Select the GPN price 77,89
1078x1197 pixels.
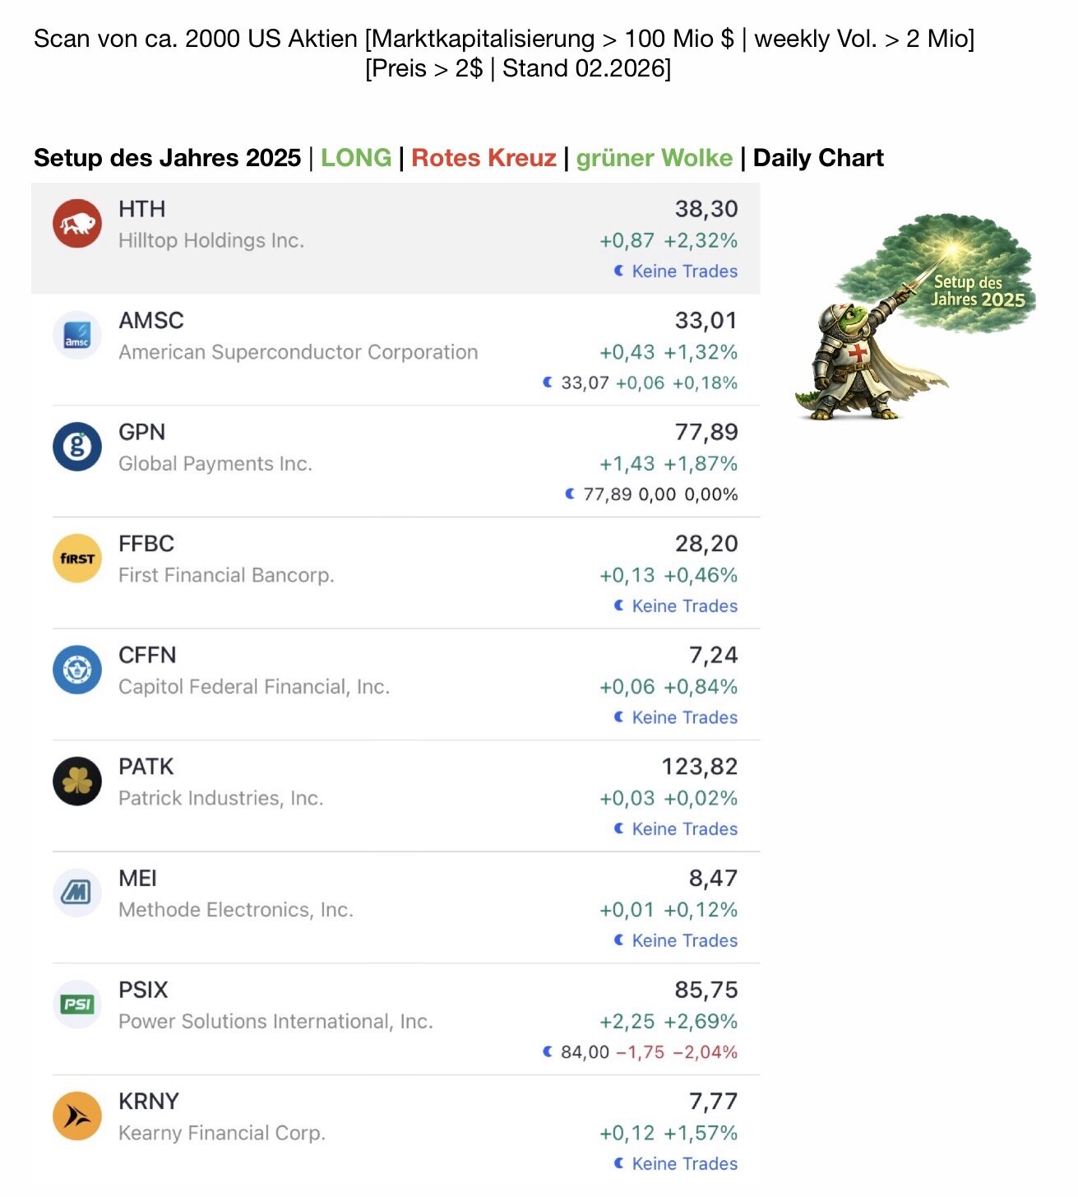706,432
